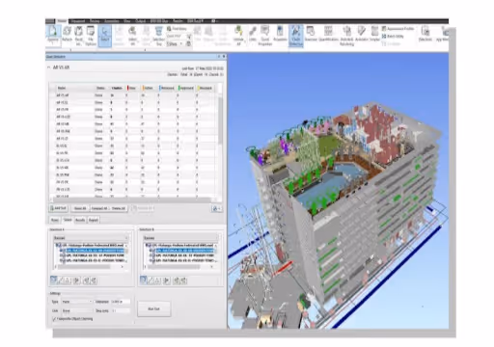Switch to the Home ribbon tab
The image size is (494, 347).
click(x=62, y=21)
